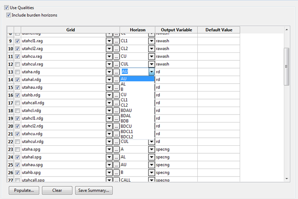Click browse ellipsis button for utahb.spg row
This screenshot has height=199, width=298.
tap(116, 172)
